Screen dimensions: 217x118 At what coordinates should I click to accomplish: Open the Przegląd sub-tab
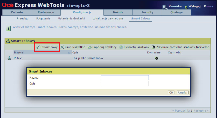(x=23, y=18)
